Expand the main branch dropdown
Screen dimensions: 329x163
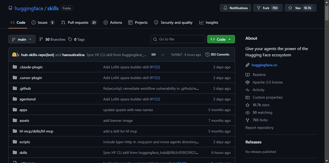click(x=22, y=39)
